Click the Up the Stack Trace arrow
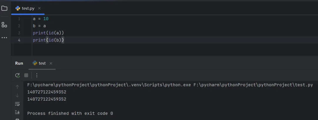Screen dimensions: 318x120 17,87
